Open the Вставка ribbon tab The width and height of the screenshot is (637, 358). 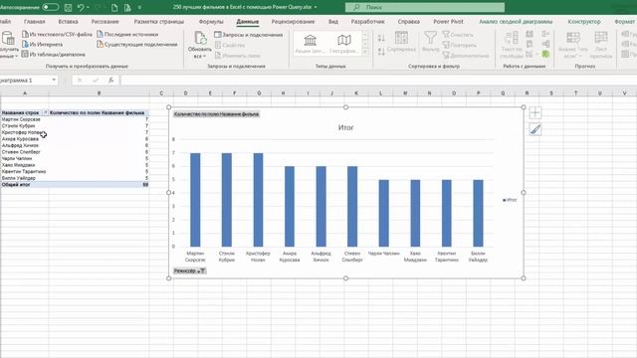[68, 22]
